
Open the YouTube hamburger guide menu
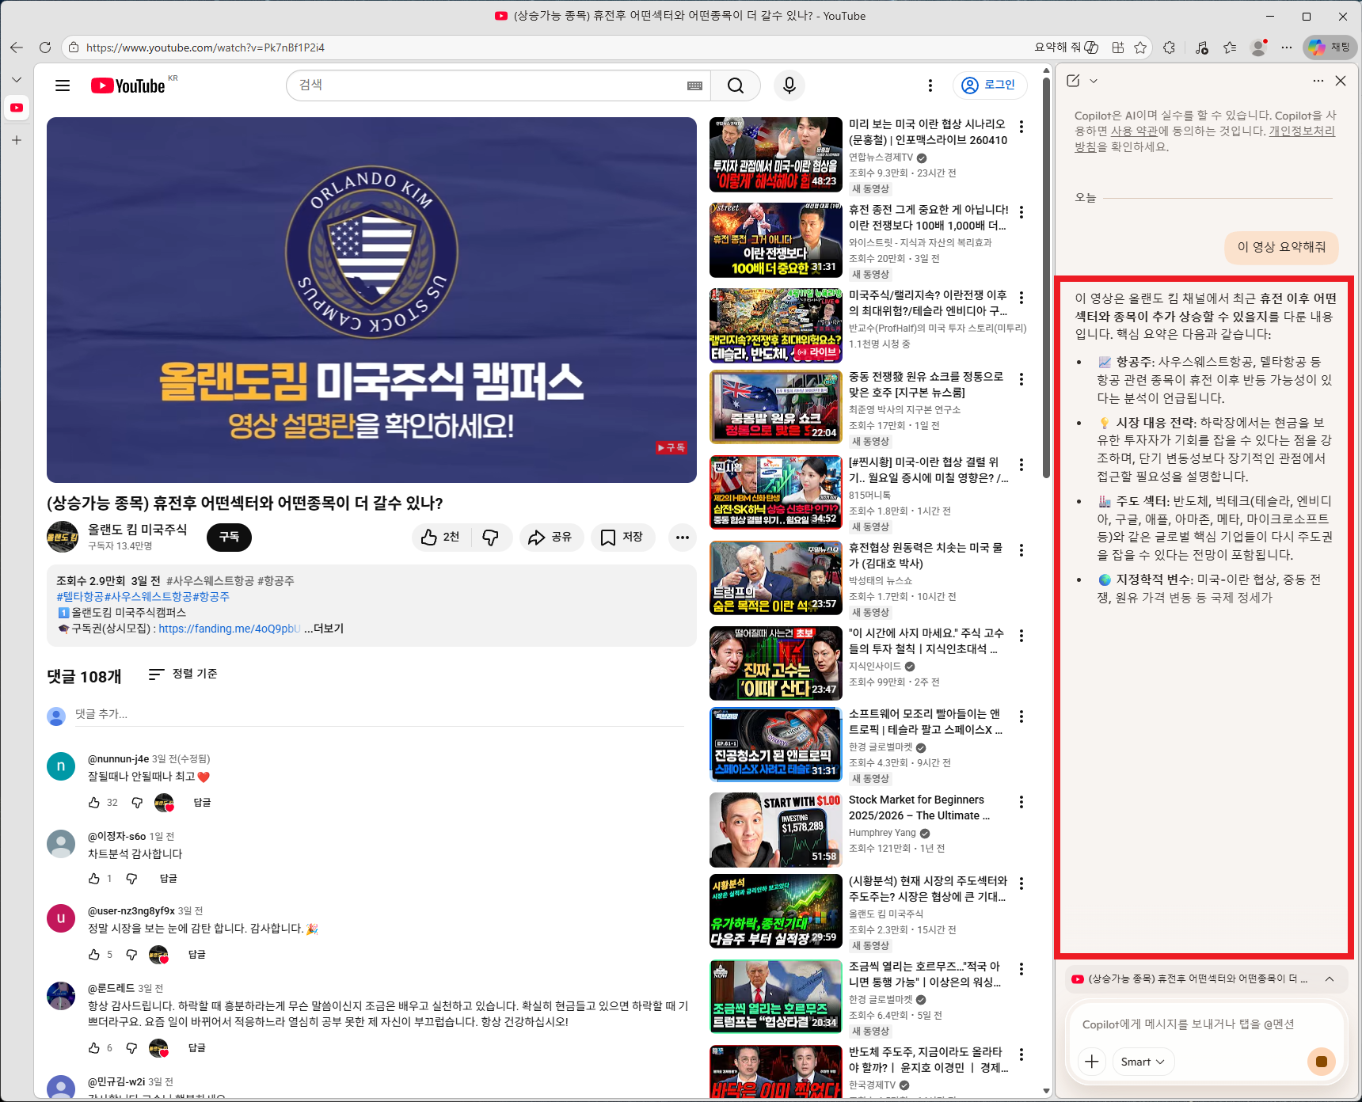[63, 85]
